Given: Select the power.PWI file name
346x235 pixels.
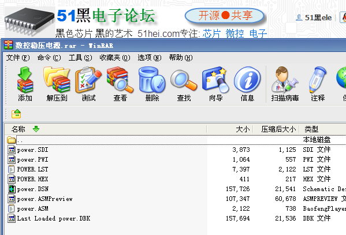Looking at the screenshot, I should pos(32,159).
